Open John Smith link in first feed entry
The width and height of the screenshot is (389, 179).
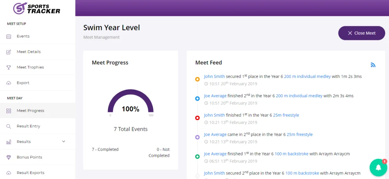214,76
